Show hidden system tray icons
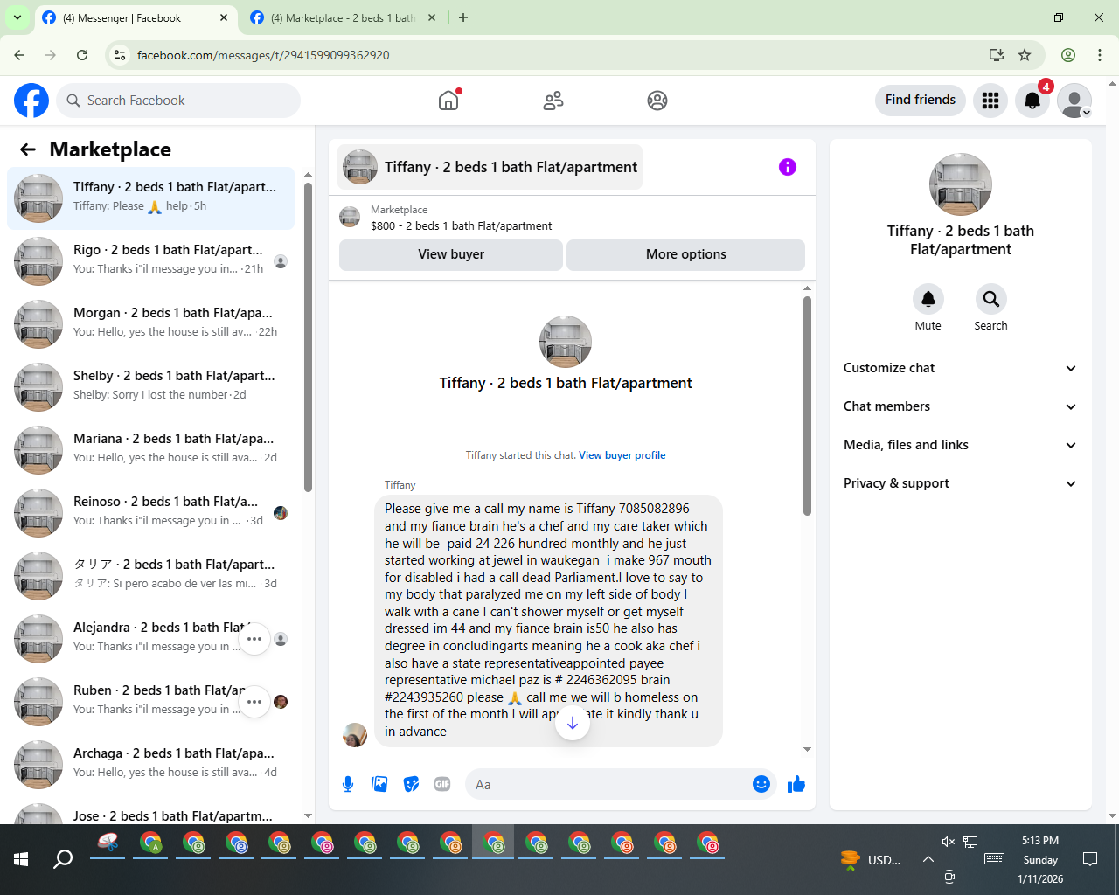1119x895 pixels. (x=928, y=859)
